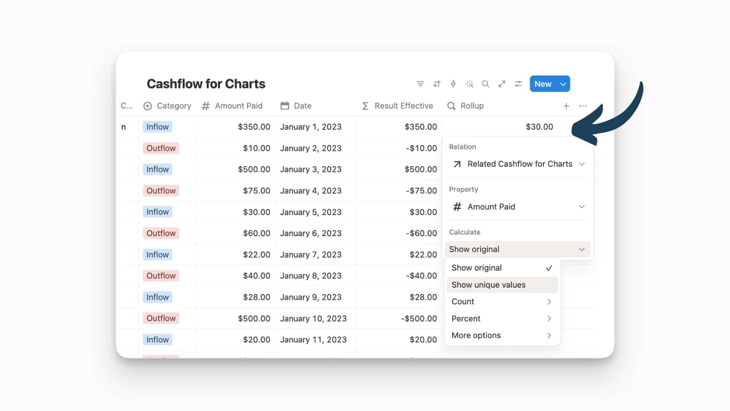Viewport: 730px width, 411px height.
Task: Click the Outflow tag for January 10
Action: coord(161,318)
